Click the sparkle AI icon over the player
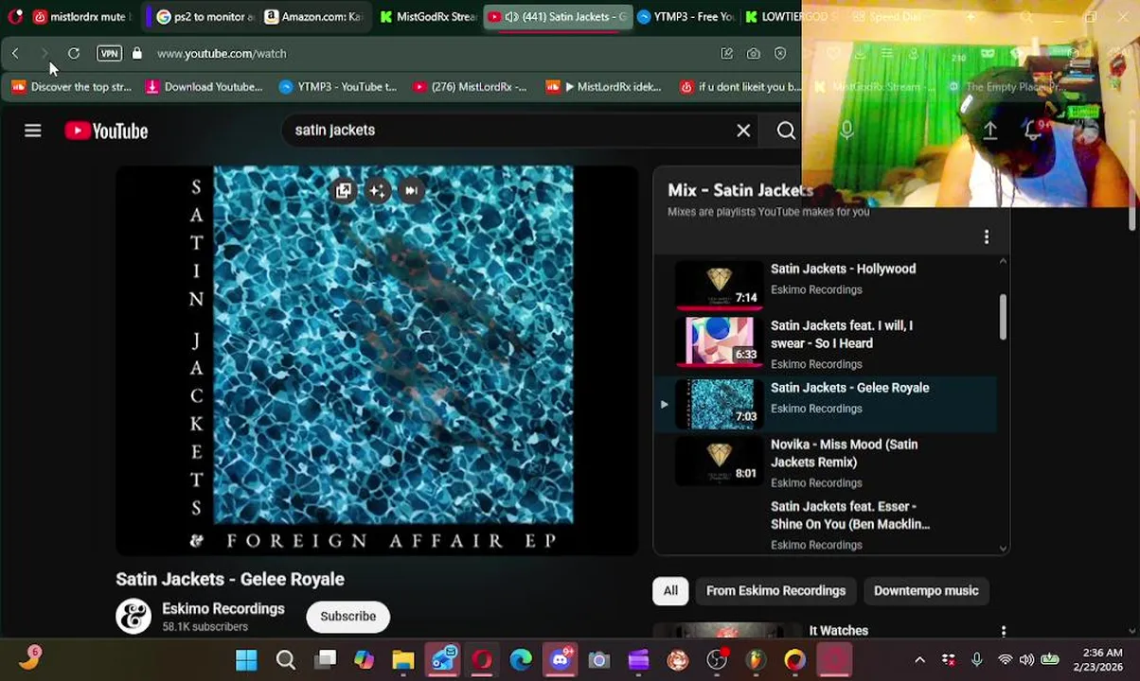Viewport: 1140px width, 681px height. coord(377,191)
